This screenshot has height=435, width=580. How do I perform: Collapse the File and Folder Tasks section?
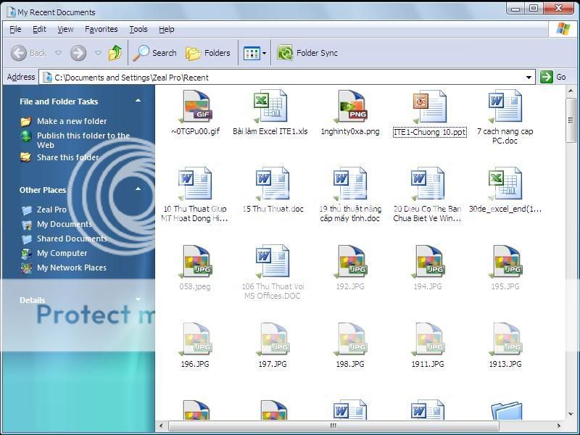138,101
